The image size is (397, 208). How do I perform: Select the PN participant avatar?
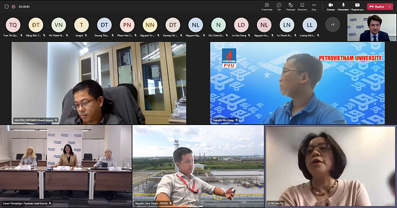(x=127, y=25)
